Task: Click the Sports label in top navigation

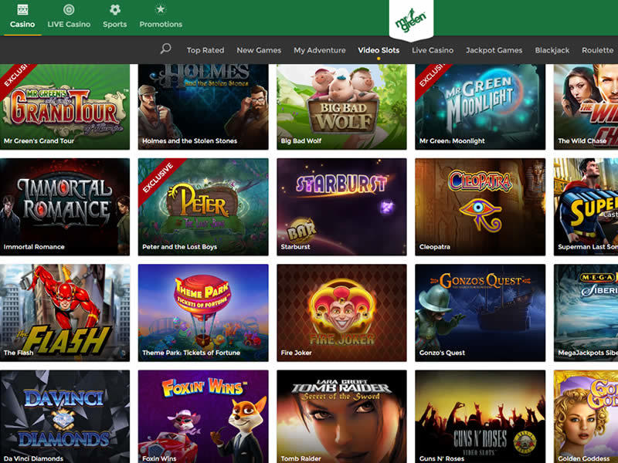Action: (x=114, y=25)
